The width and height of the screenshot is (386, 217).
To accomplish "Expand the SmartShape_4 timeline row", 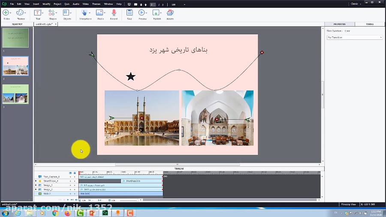I will (36, 181).
